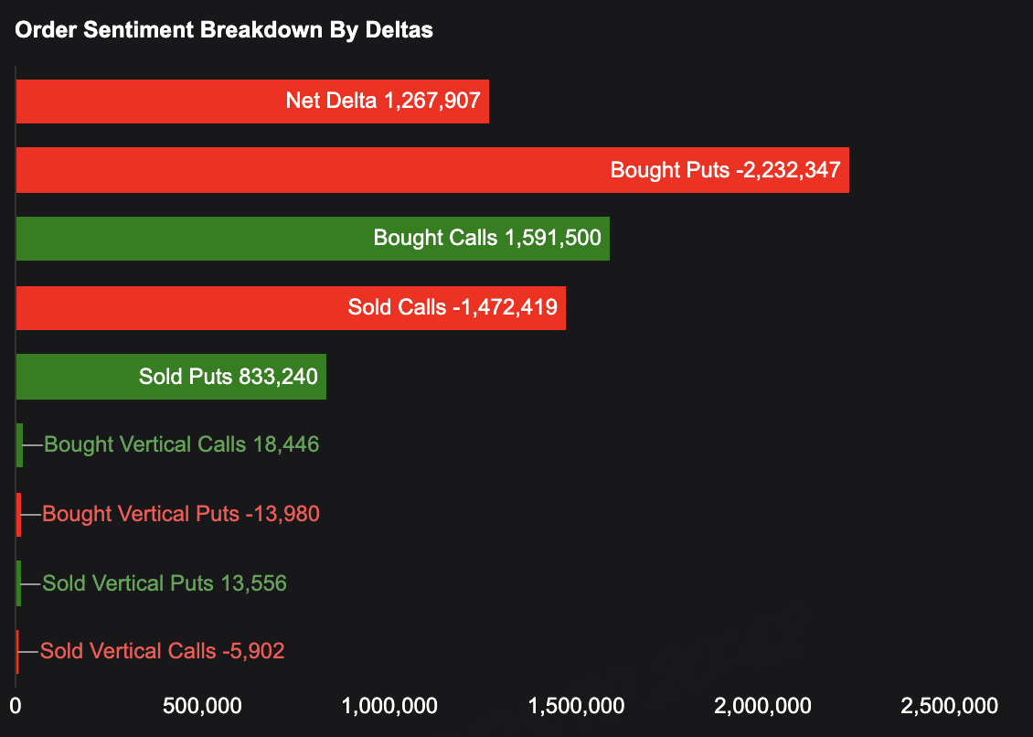The height and width of the screenshot is (737, 1033).
Task: Click the 500,000 axis tick label
Action: click(202, 706)
